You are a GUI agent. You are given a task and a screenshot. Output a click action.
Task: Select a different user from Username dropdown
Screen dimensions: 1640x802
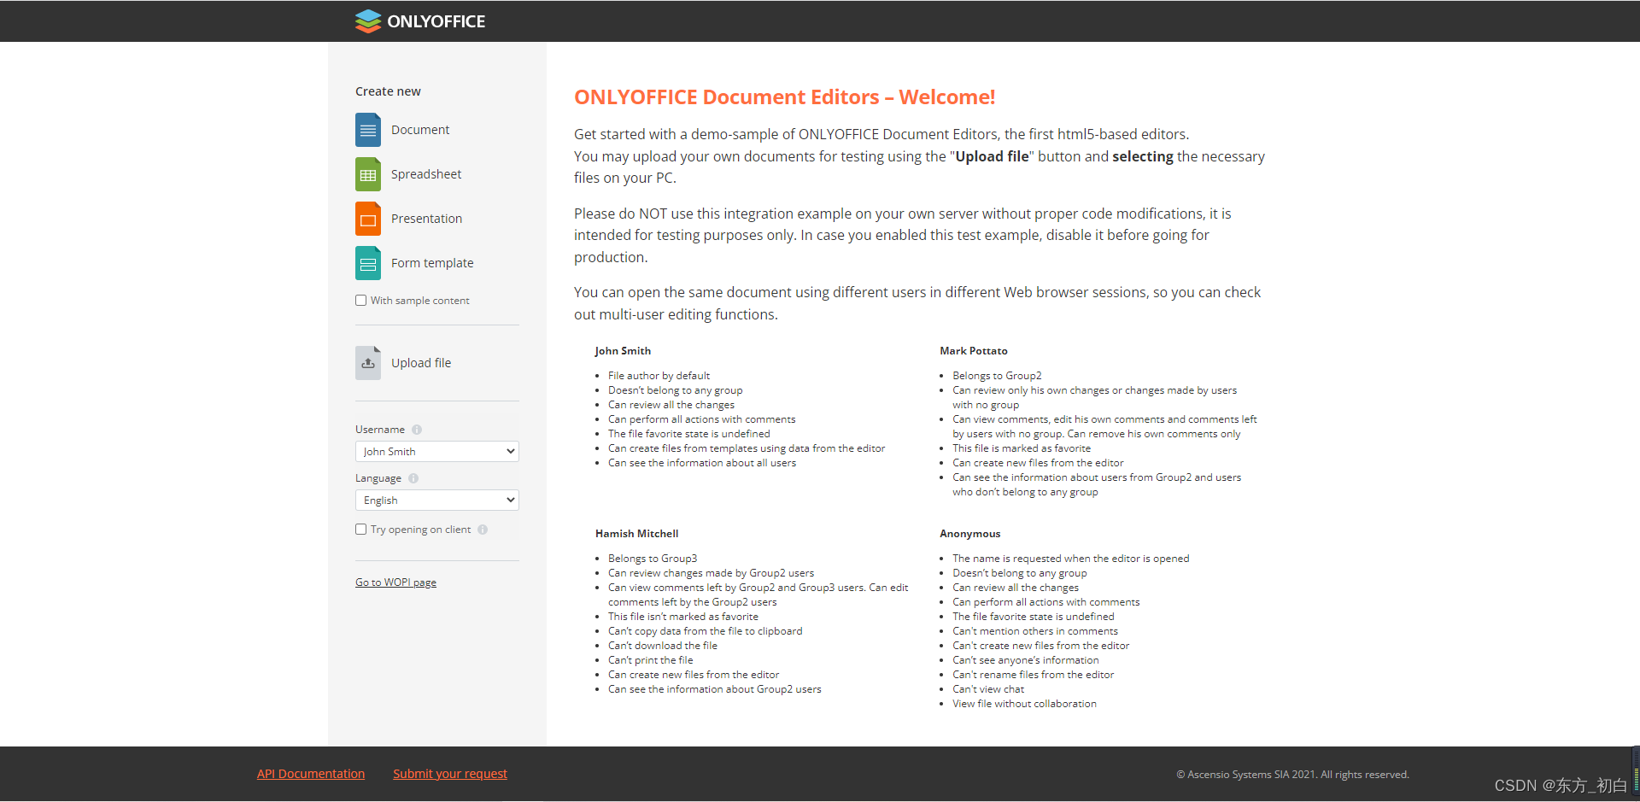pyautogui.click(x=436, y=451)
